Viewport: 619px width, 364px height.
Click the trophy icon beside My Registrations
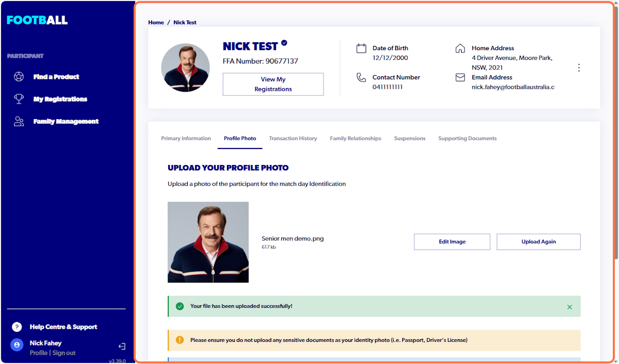coord(19,99)
